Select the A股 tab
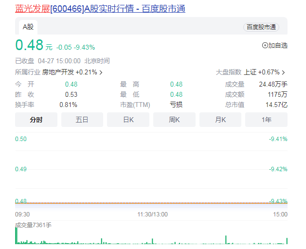Screen dimensions: 306x249 tap(28, 27)
